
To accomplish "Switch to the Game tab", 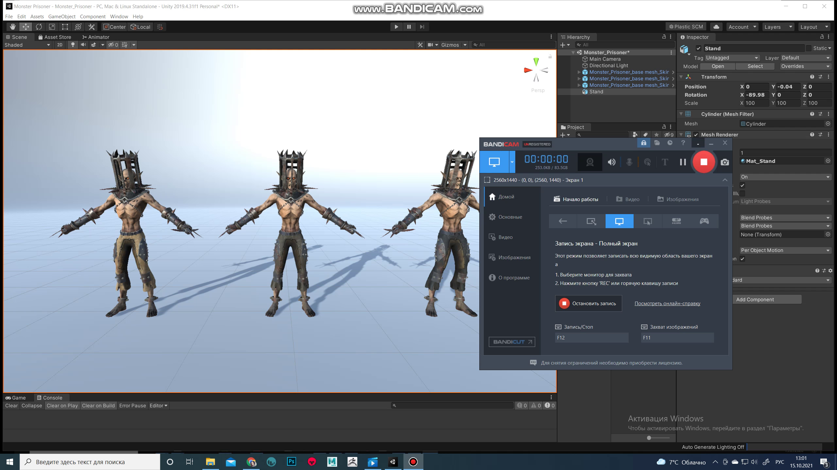I will 16,398.
